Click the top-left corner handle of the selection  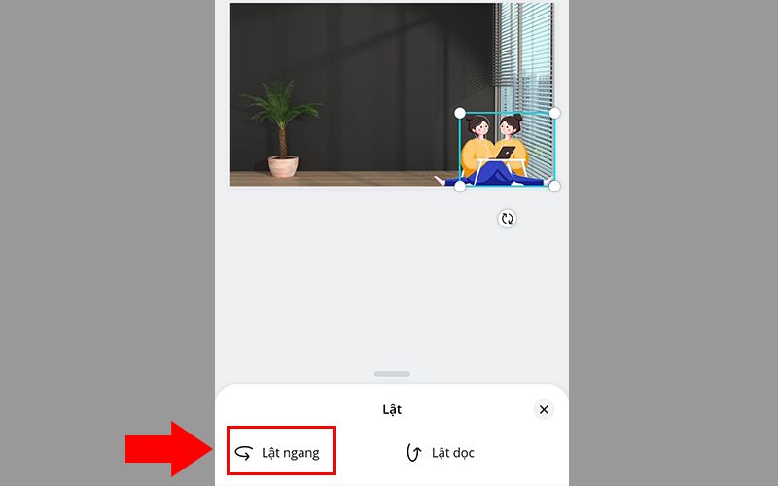tap(460, 113)
